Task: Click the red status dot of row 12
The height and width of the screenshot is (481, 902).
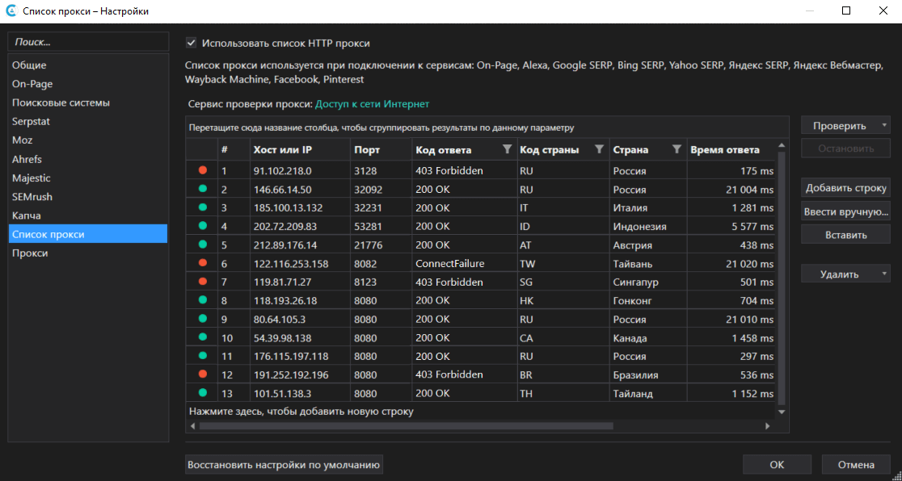Action: [x=203, y=374]
